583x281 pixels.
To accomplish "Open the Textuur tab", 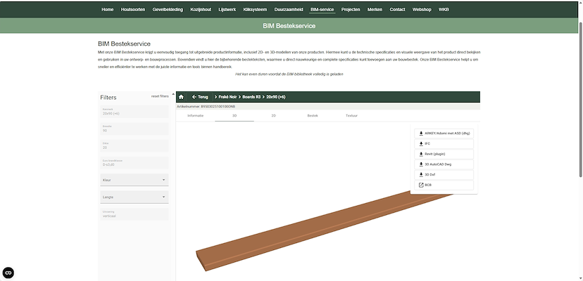I will click(351, 115).
